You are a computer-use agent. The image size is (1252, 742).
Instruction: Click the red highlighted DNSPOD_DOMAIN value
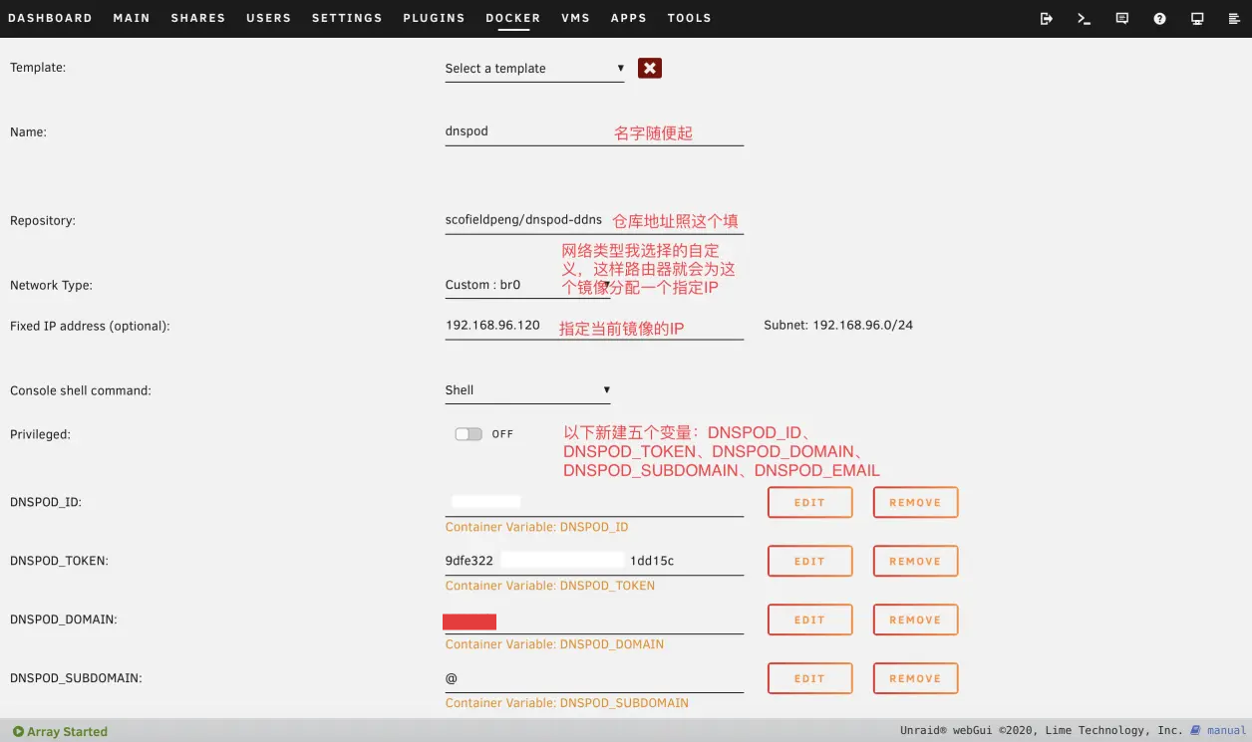click(469, 620)
